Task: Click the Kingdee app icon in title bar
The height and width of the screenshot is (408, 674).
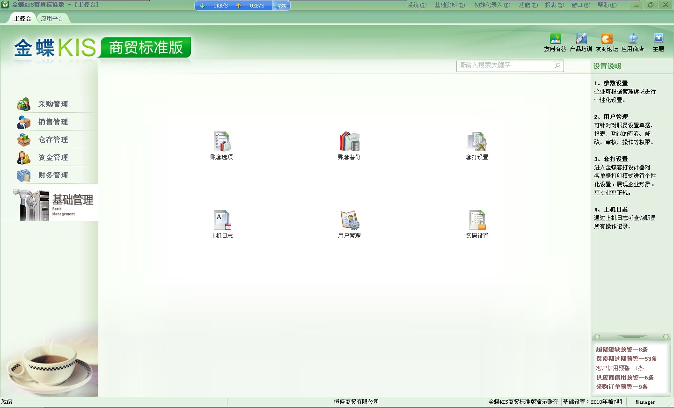Action: [5, 5]
